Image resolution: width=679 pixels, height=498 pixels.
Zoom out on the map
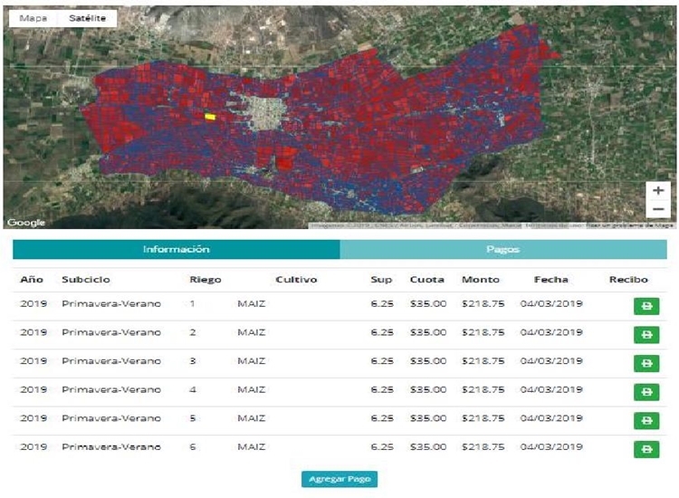pyautogui.click(x=658, y=209)
